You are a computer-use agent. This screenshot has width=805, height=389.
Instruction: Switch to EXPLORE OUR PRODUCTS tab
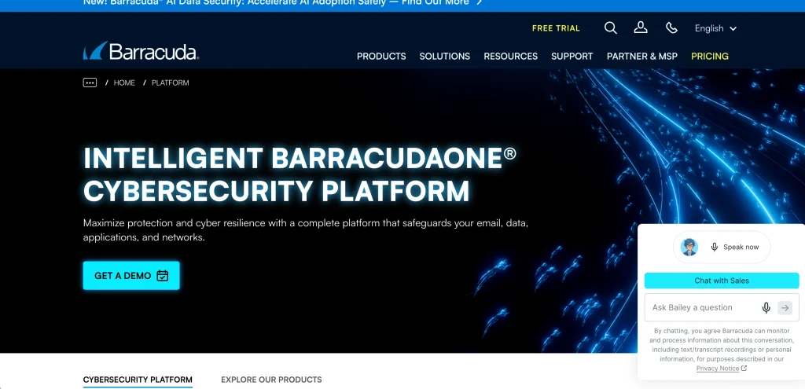(x=271, y=380)
